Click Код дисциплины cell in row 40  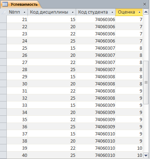pyautogui.click(x=52, y=155)
